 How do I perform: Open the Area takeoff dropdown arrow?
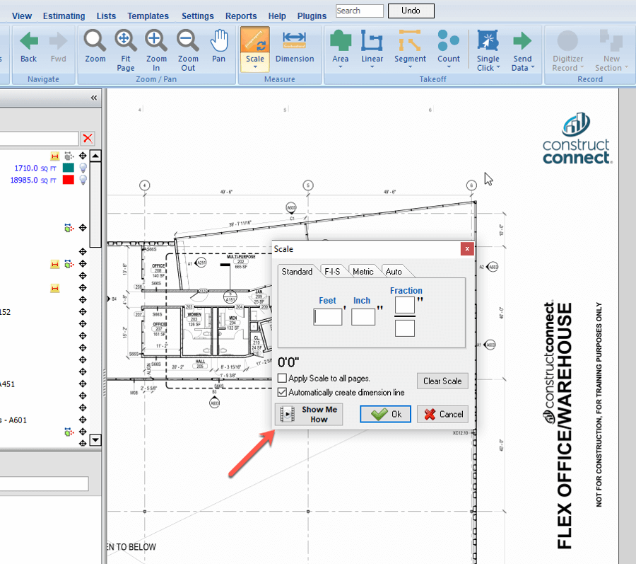tap(341, 69)
